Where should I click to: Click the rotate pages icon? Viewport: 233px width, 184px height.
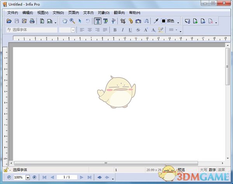pyautogui.click(x=188, y=21)
